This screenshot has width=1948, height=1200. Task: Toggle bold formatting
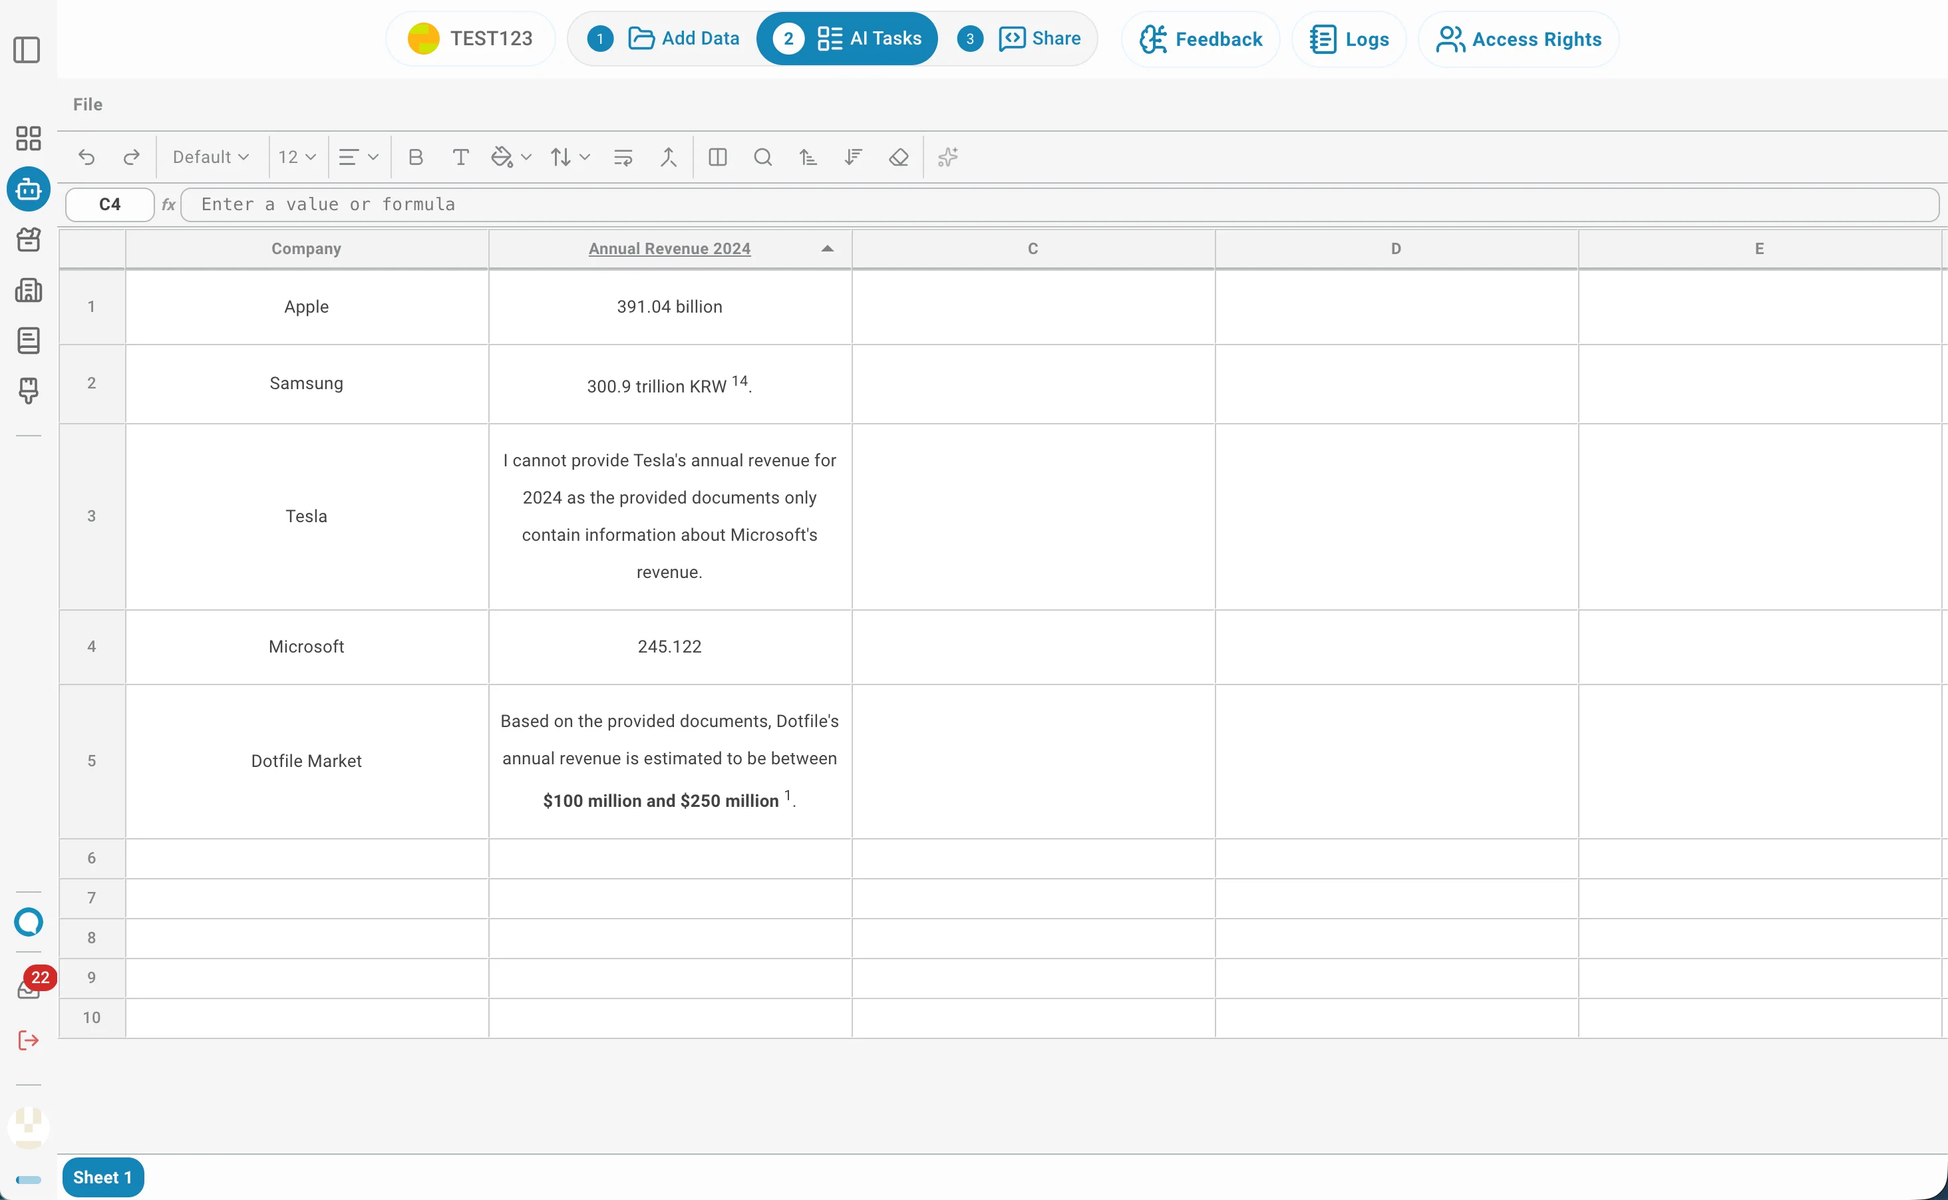point(415,157)
